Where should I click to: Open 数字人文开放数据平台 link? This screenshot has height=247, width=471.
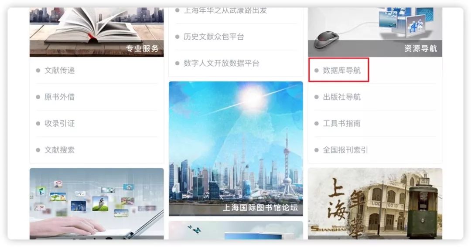(221, 63)
